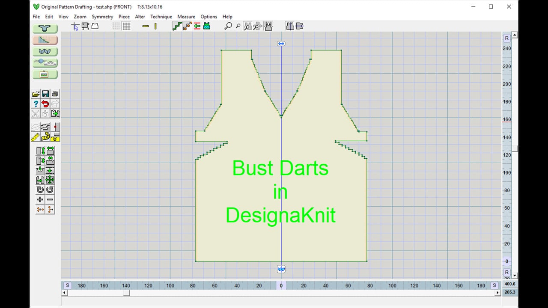548x308 pixels.
Task: Click the print icon
Action: tap(55, 94)
